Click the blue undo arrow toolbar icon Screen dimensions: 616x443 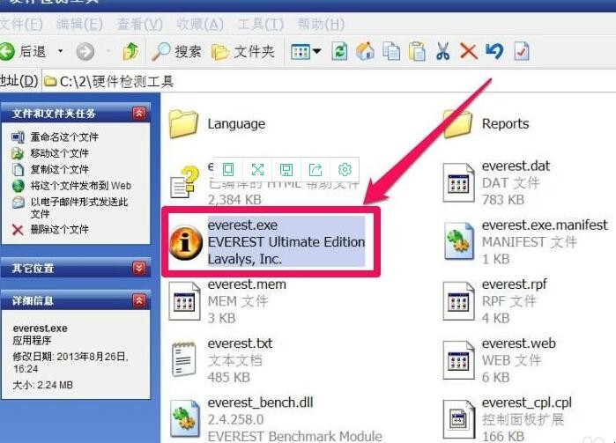point(494,51)
